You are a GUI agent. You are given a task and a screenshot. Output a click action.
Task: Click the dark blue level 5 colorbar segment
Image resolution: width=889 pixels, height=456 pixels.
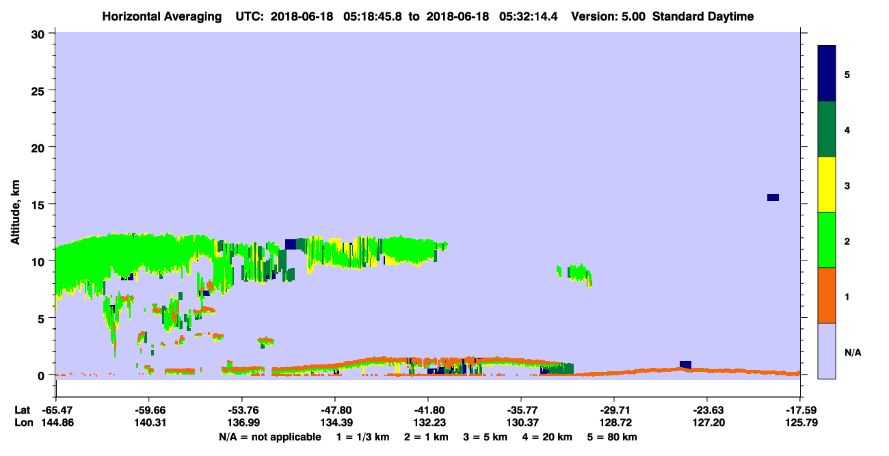(827, 74)
